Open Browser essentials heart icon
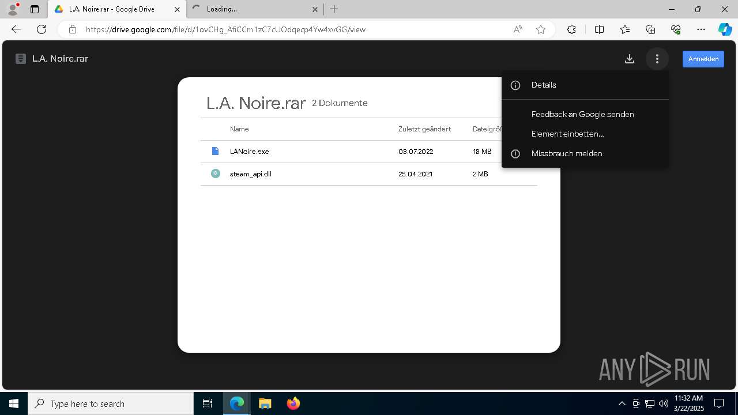 (676, 29)
